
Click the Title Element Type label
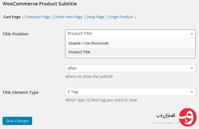[20, 92]
